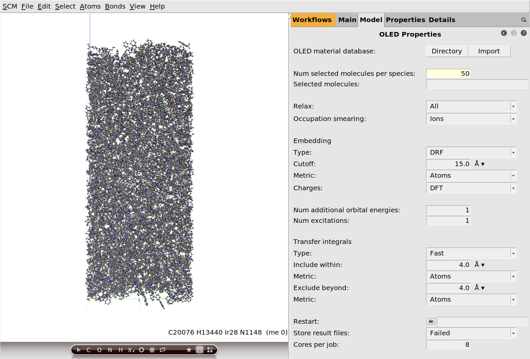Click the Num excitations input field
Screen dimensions: 530x359
click(x=448, y=221)
